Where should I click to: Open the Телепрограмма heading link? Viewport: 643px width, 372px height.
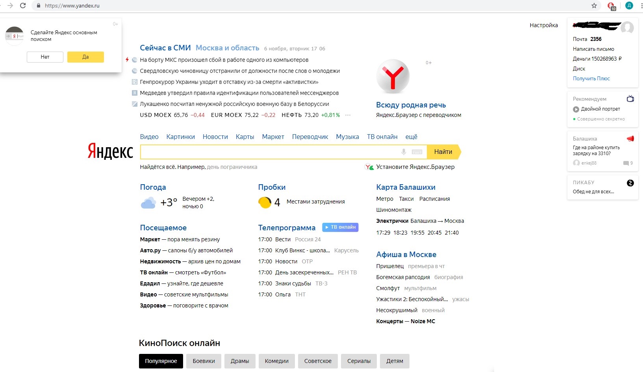pos(287,228)
